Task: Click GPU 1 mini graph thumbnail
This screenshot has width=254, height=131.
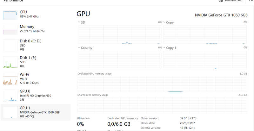Action: (10, 112)
